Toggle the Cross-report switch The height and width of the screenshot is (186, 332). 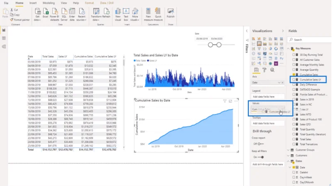[x=261, y=144]
